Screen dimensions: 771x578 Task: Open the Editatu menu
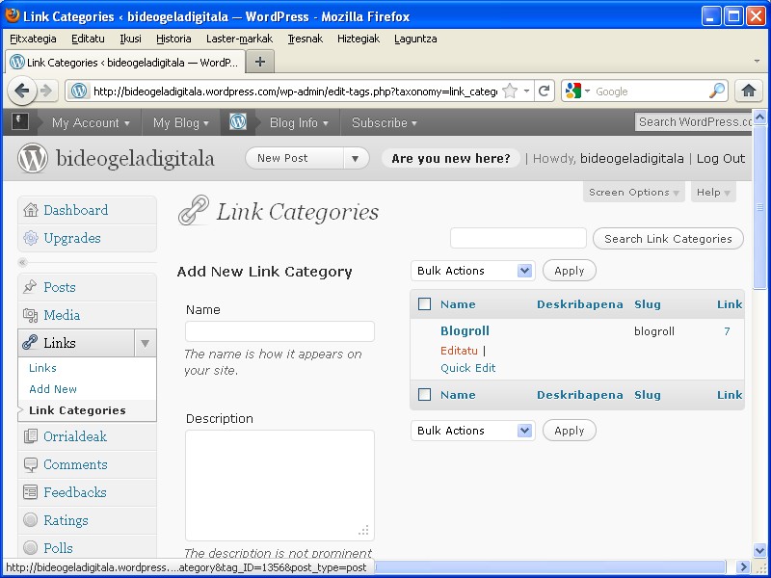88,39
